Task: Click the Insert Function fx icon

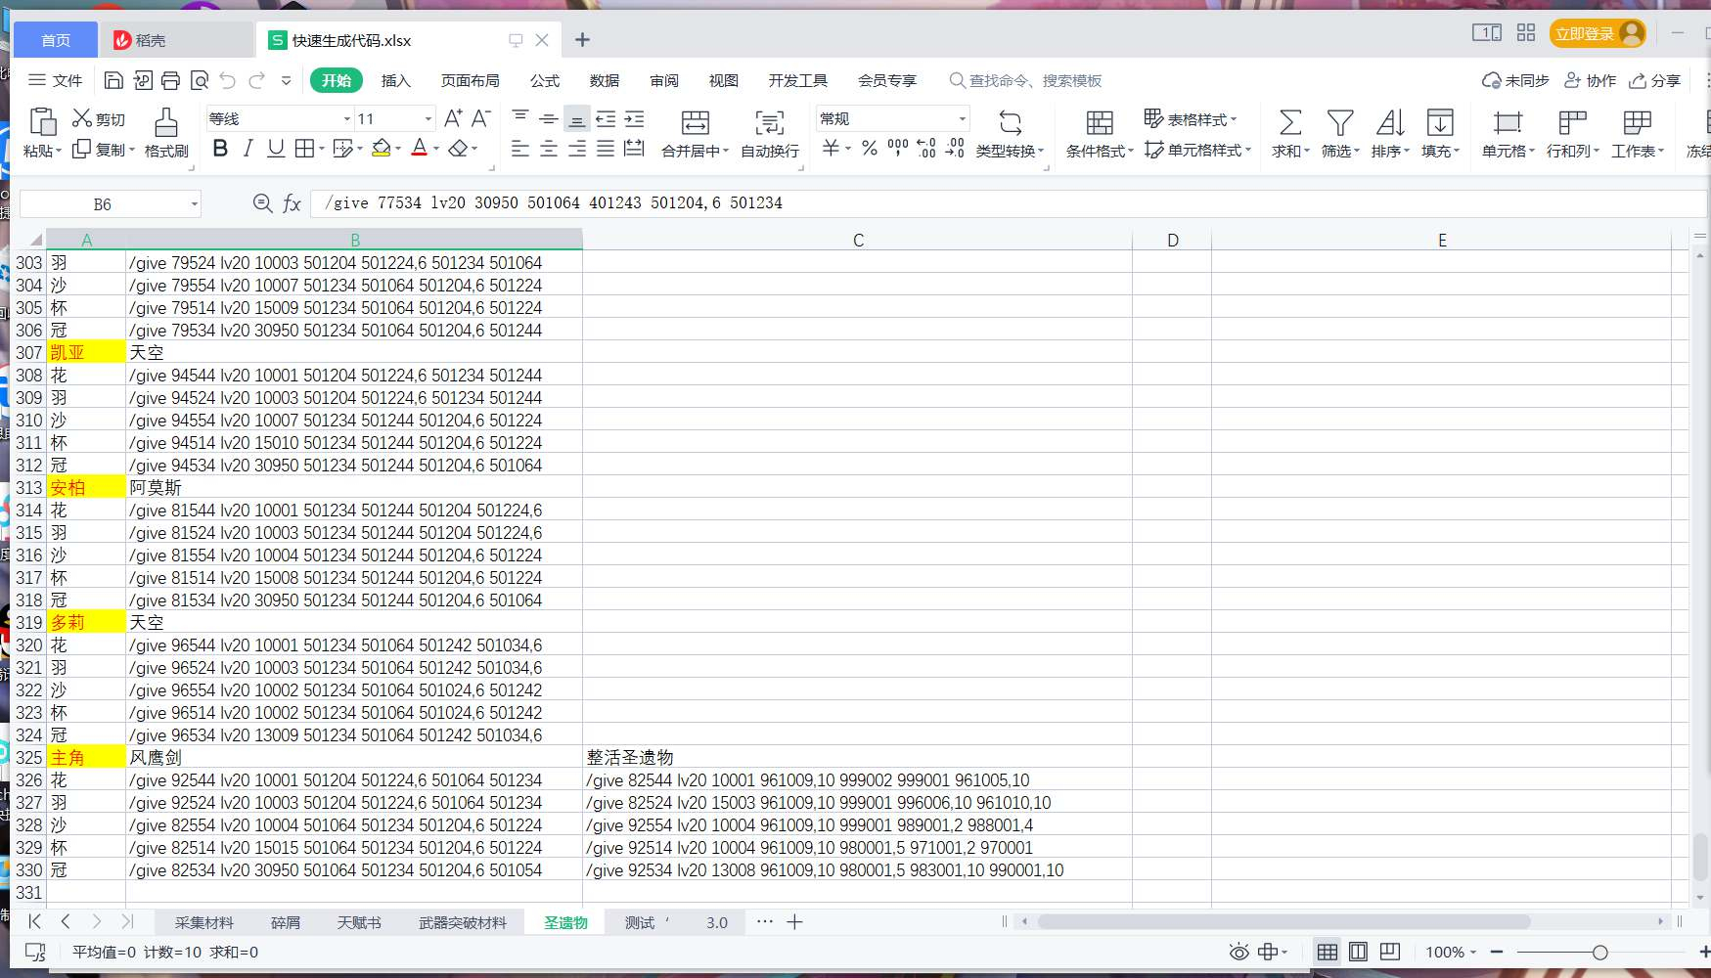Action: tap(292, 203)
